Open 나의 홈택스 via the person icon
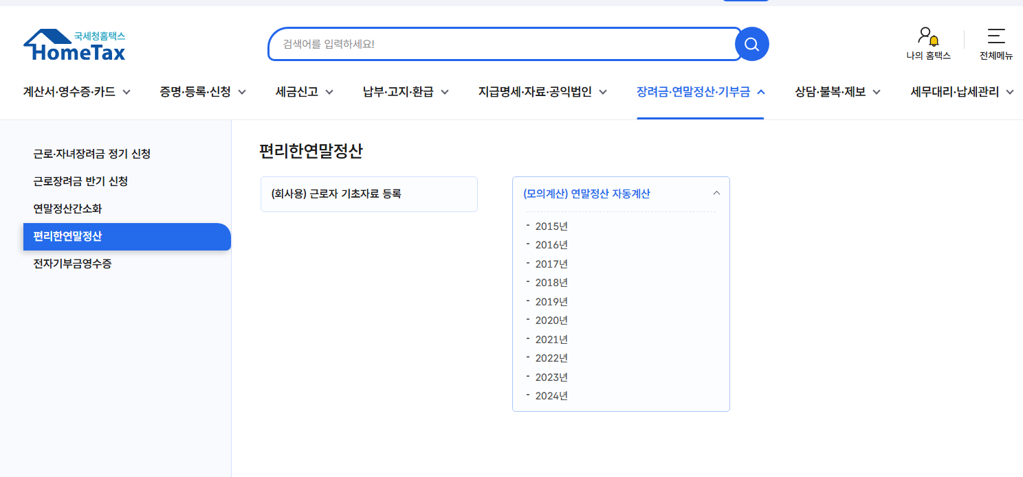This screenshot has height=477, width=1023. coord(928,43)
